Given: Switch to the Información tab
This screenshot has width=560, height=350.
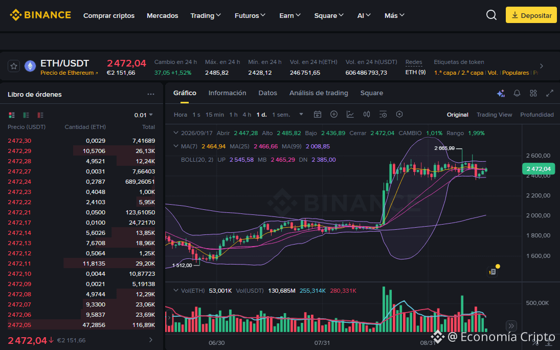Looking at the screenshot, I should coord(227,93).
